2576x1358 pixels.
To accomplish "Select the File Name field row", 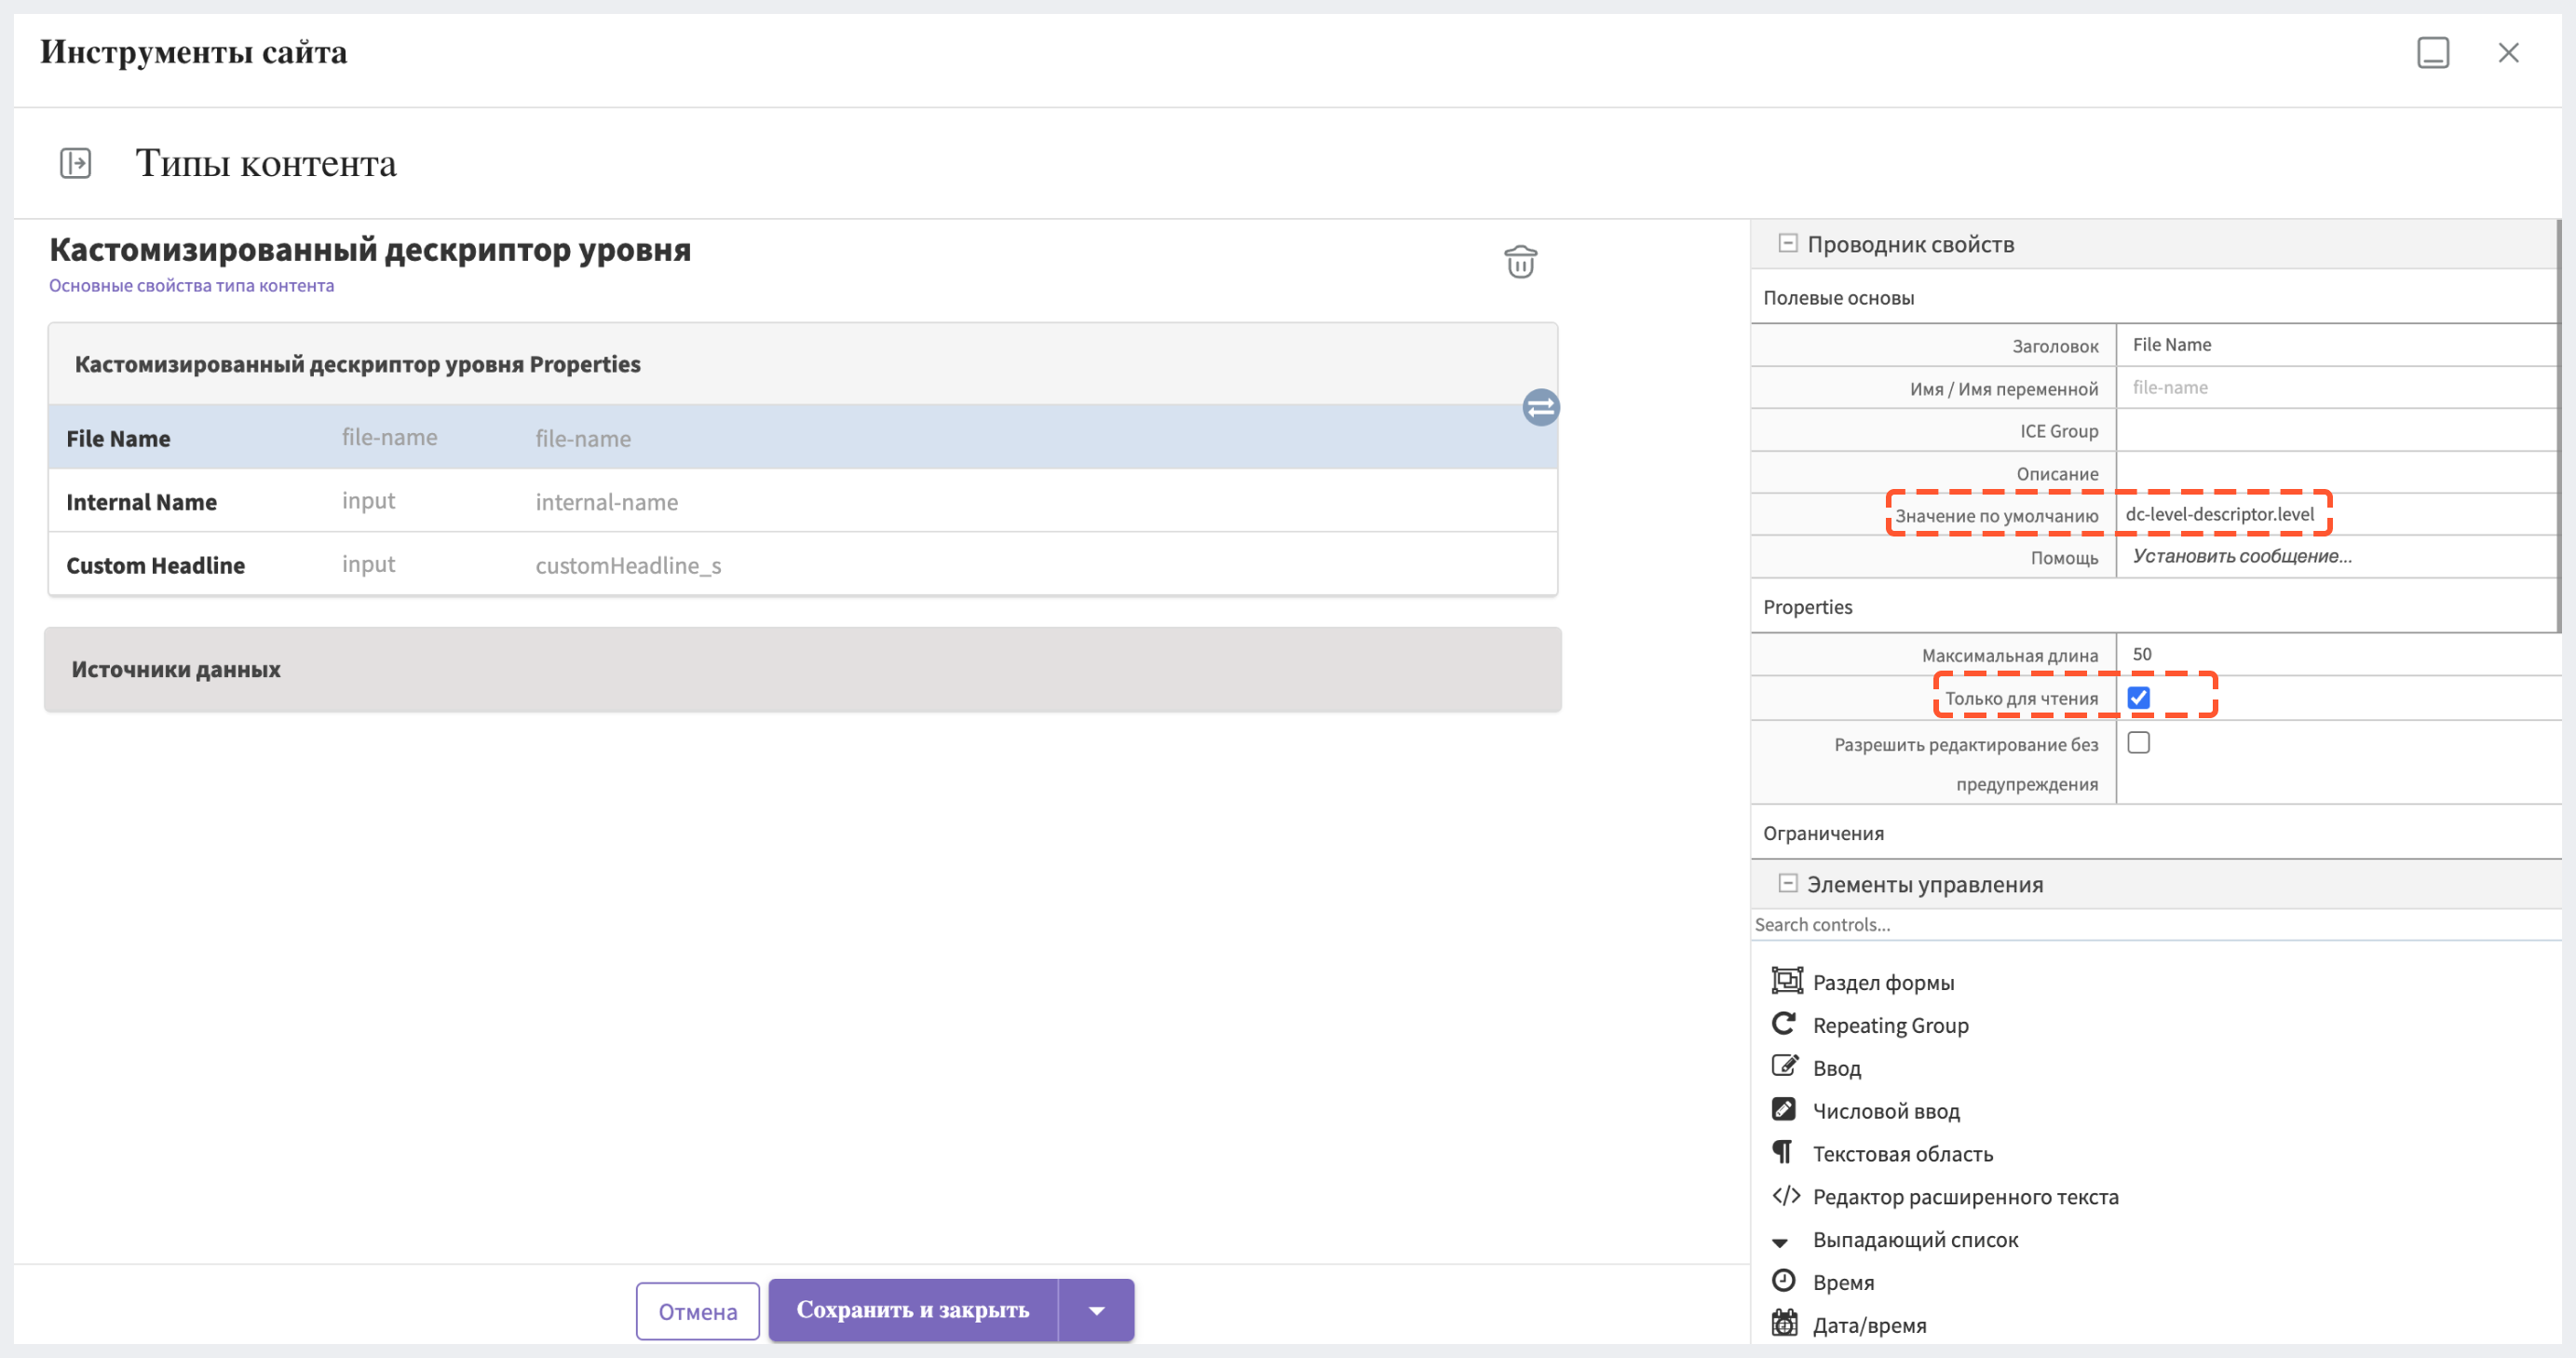I will click(802, 437).
